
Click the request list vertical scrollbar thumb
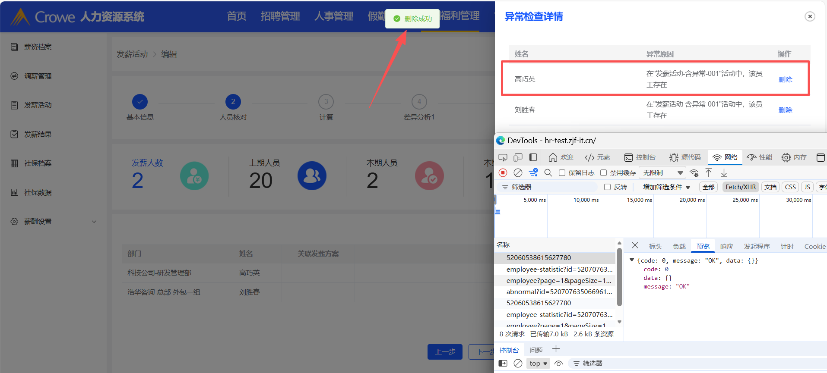click(619, 277)
